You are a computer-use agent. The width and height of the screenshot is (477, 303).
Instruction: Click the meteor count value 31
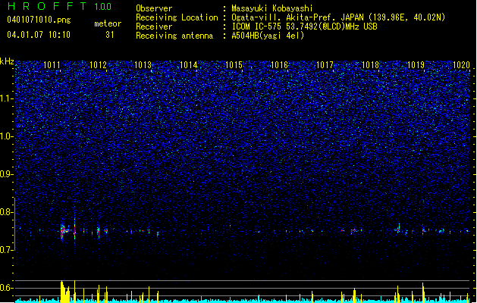coord(110,35)
